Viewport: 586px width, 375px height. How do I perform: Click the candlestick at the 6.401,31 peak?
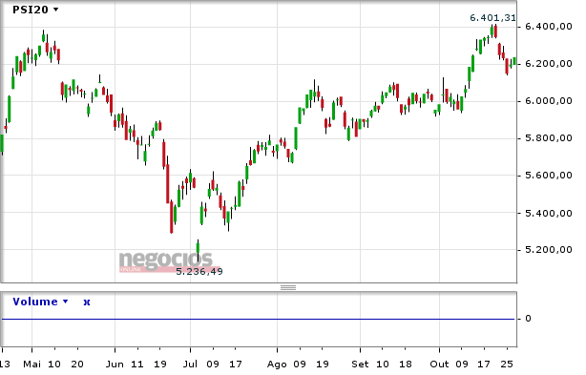[495, 31]
